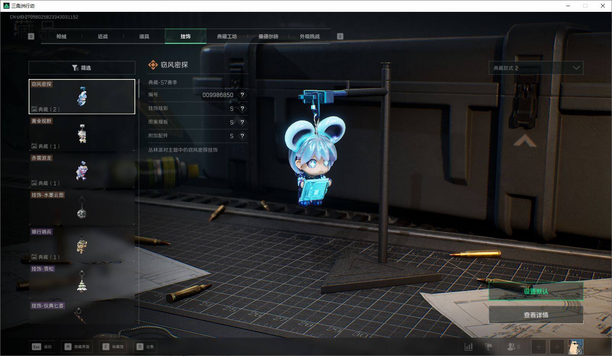612x356 pixels.
Task: Select the 黄金视野 charm card
Action: (x=82, y=134)
